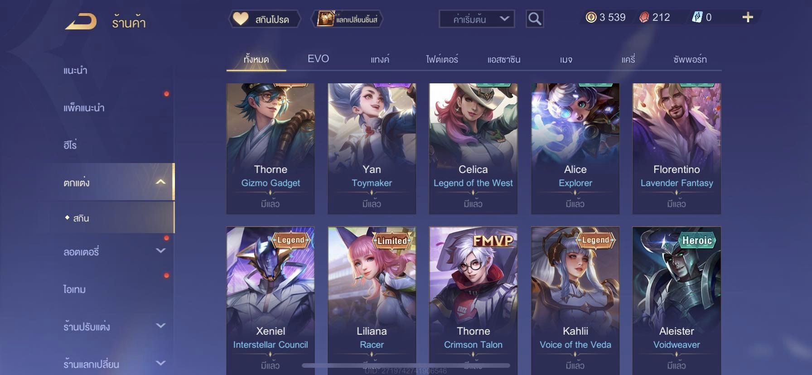The height and width of the screenshot is (375, 812).
Task: Open the ค่าเริ่มต้น sort dropdown
Action: pos(477,19)
